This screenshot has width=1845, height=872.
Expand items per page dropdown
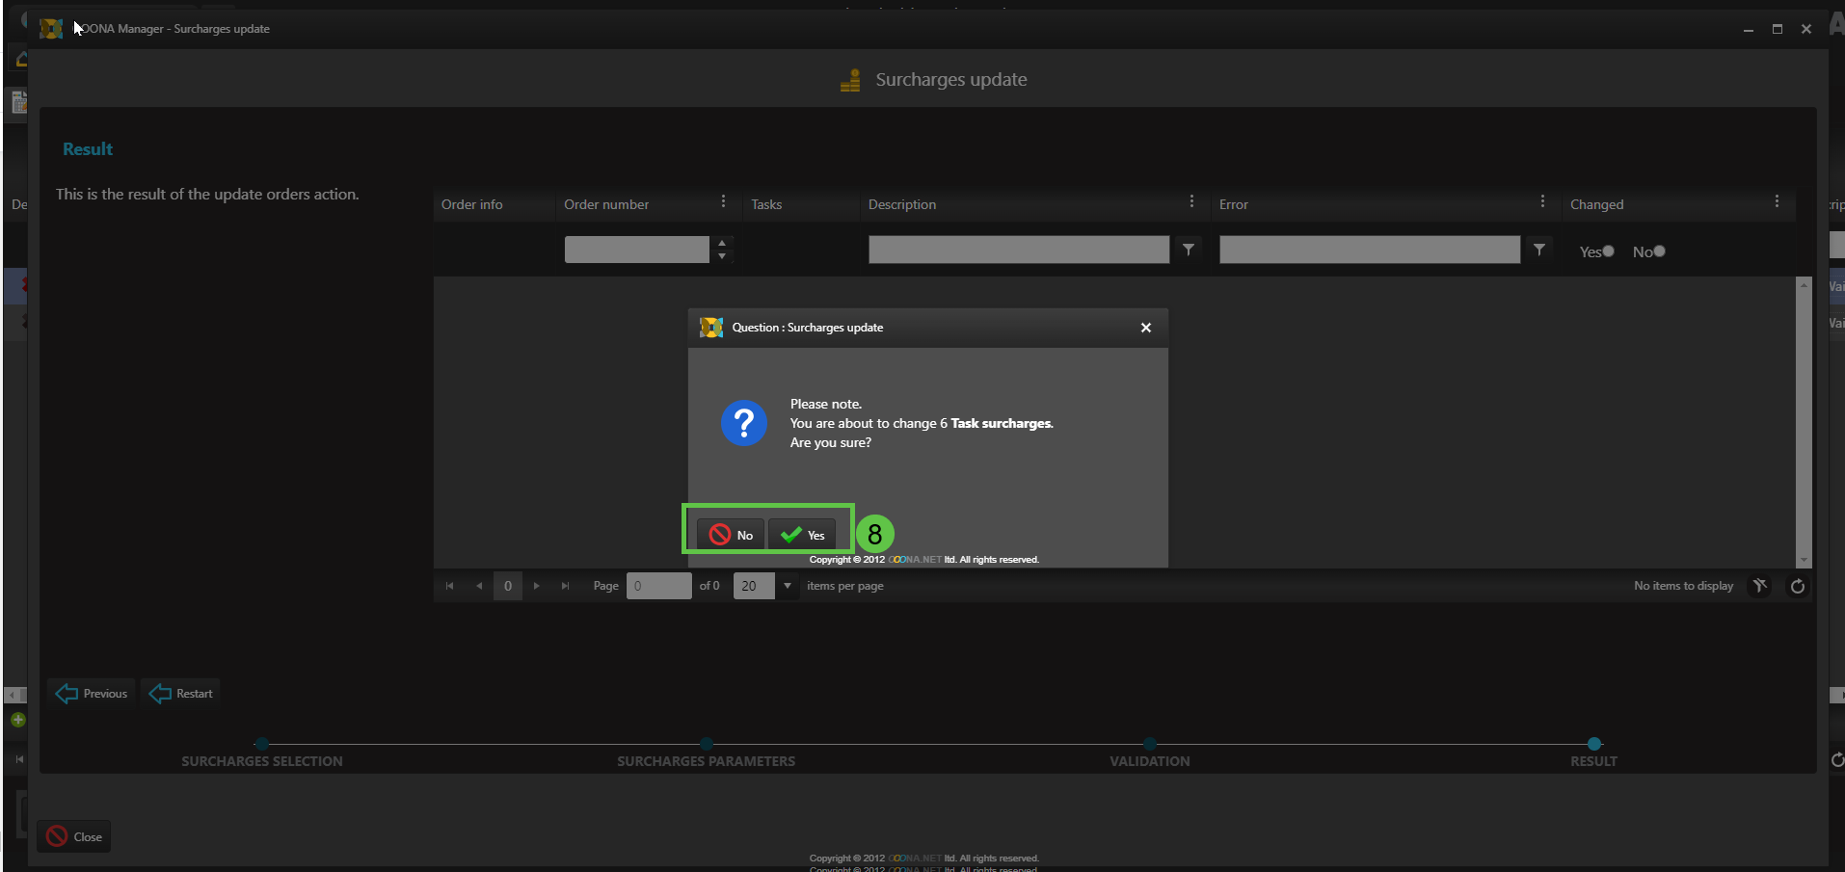click(x=787, y=586)
